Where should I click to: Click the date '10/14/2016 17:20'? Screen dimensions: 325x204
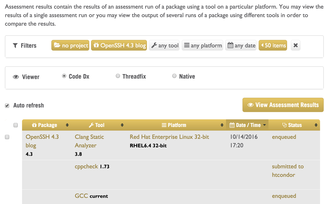[x=244, y=141]
